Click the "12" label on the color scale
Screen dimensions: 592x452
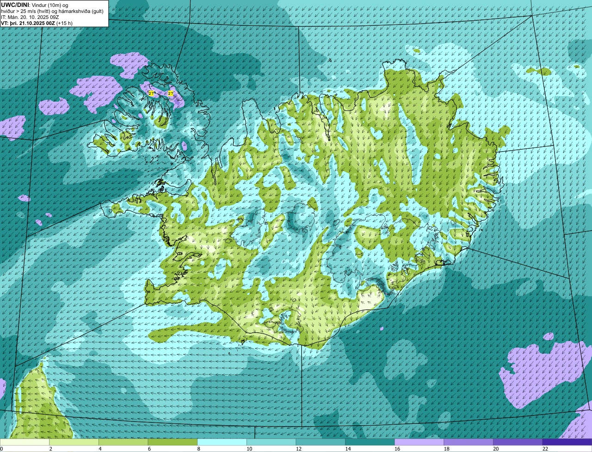(x=299, y=449)
